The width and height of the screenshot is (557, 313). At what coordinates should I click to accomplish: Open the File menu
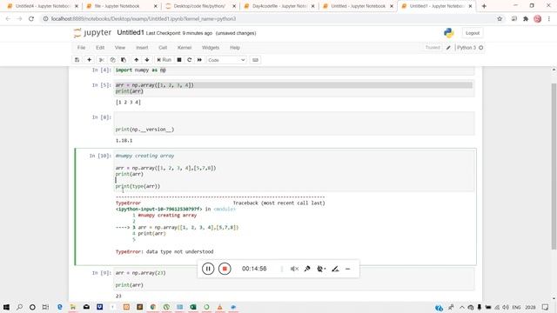[81, 48]
